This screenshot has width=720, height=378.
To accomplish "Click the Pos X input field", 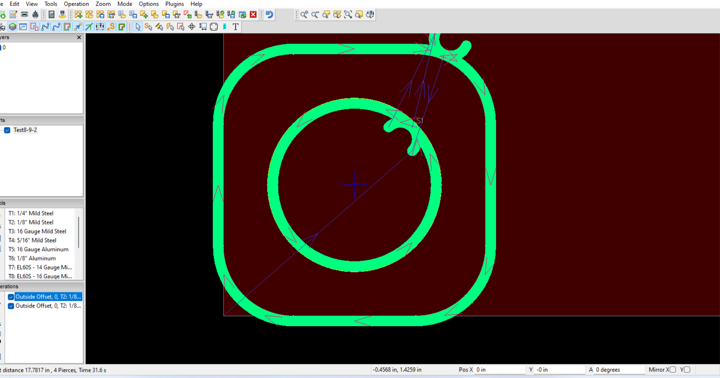I will pyautogui.click(x=499, y=370).
